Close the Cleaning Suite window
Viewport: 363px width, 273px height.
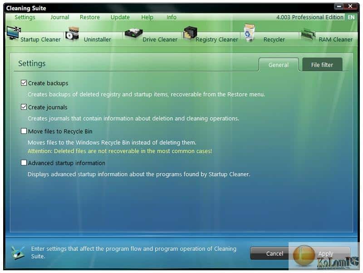pos(350,6)
